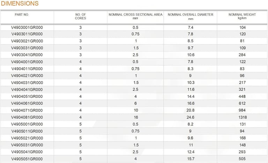Click the 1318 weight cell
Image resolution: width=268 pixels, height=163 pixels.
click(x=242, y=117)
